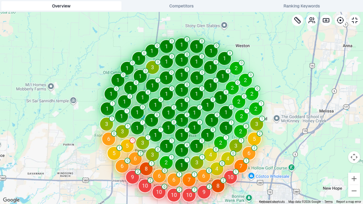
Task: Click the red -1 change badge
Action: (133, 140)
